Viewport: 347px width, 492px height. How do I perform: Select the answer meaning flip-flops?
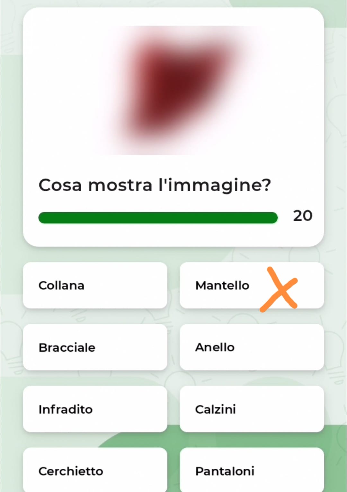[95, 409]
